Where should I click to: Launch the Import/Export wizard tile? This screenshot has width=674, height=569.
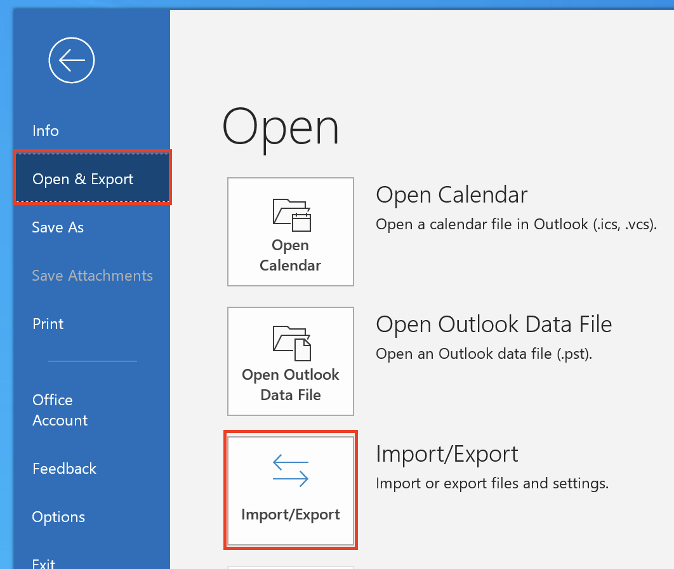point(291,491)
